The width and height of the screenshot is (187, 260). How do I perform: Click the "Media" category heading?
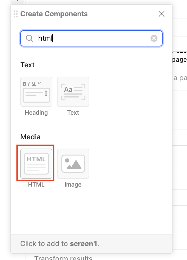click(x=30, y=137)
